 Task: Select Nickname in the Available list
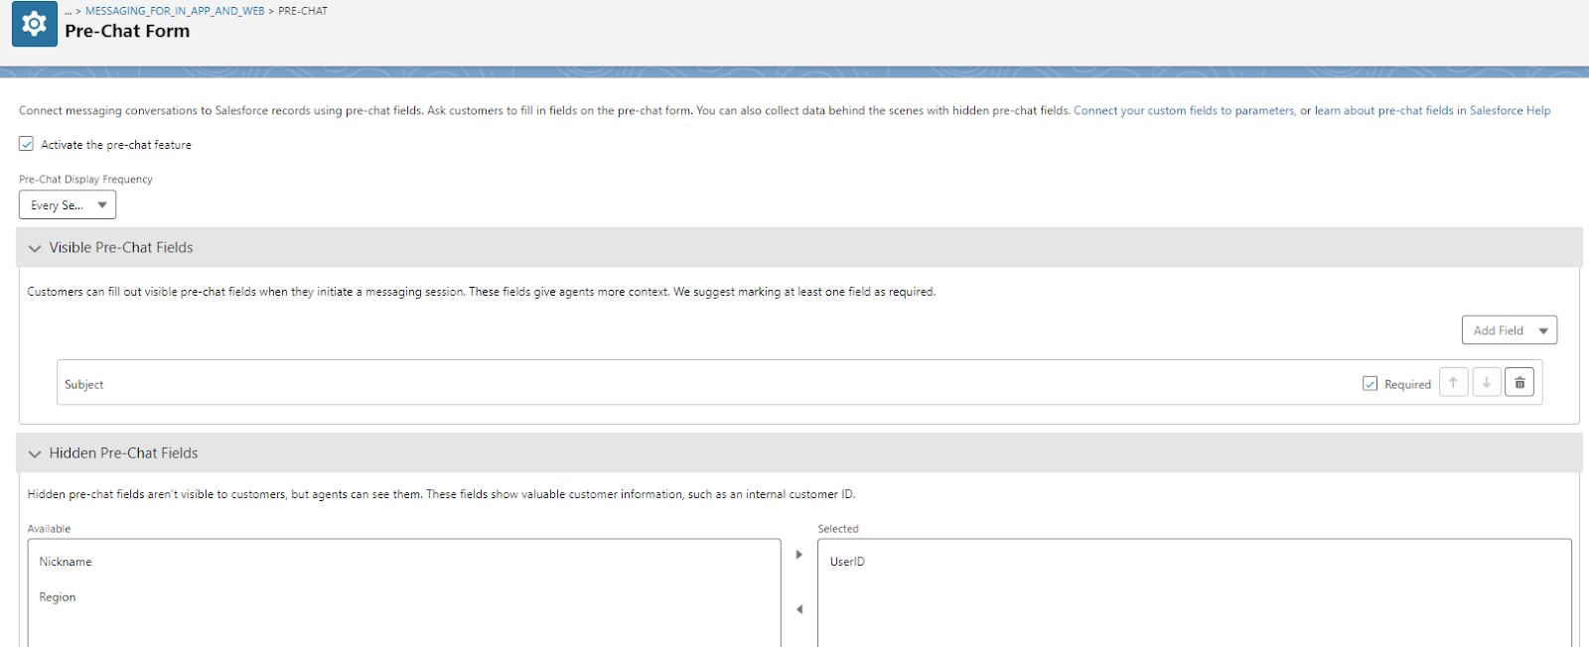tap(66, 562)
